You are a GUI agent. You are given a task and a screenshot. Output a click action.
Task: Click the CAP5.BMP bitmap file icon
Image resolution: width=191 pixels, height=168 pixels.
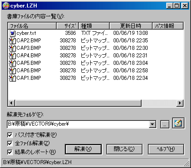coord(12,63)
